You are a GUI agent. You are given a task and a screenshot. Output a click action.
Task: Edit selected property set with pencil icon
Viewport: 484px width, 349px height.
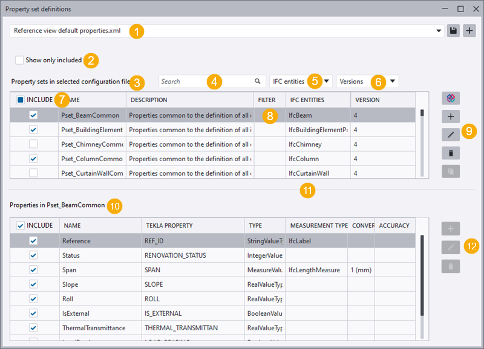[451, 135]
